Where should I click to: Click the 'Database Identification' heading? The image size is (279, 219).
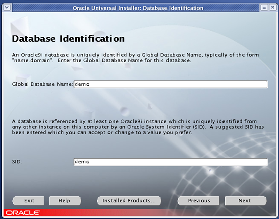(68, 39)
